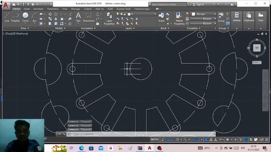Select the Circle tool

[25, 17]
